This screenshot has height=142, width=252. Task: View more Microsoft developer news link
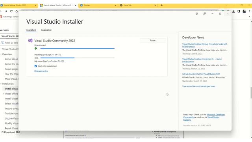[x=199, y=86]
